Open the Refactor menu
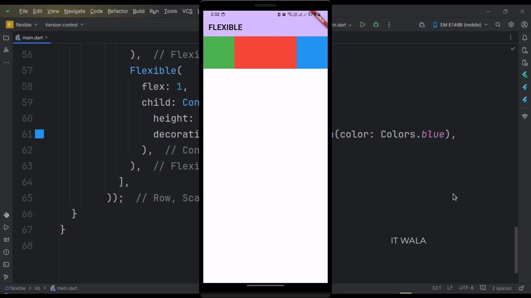 [117, 11]
